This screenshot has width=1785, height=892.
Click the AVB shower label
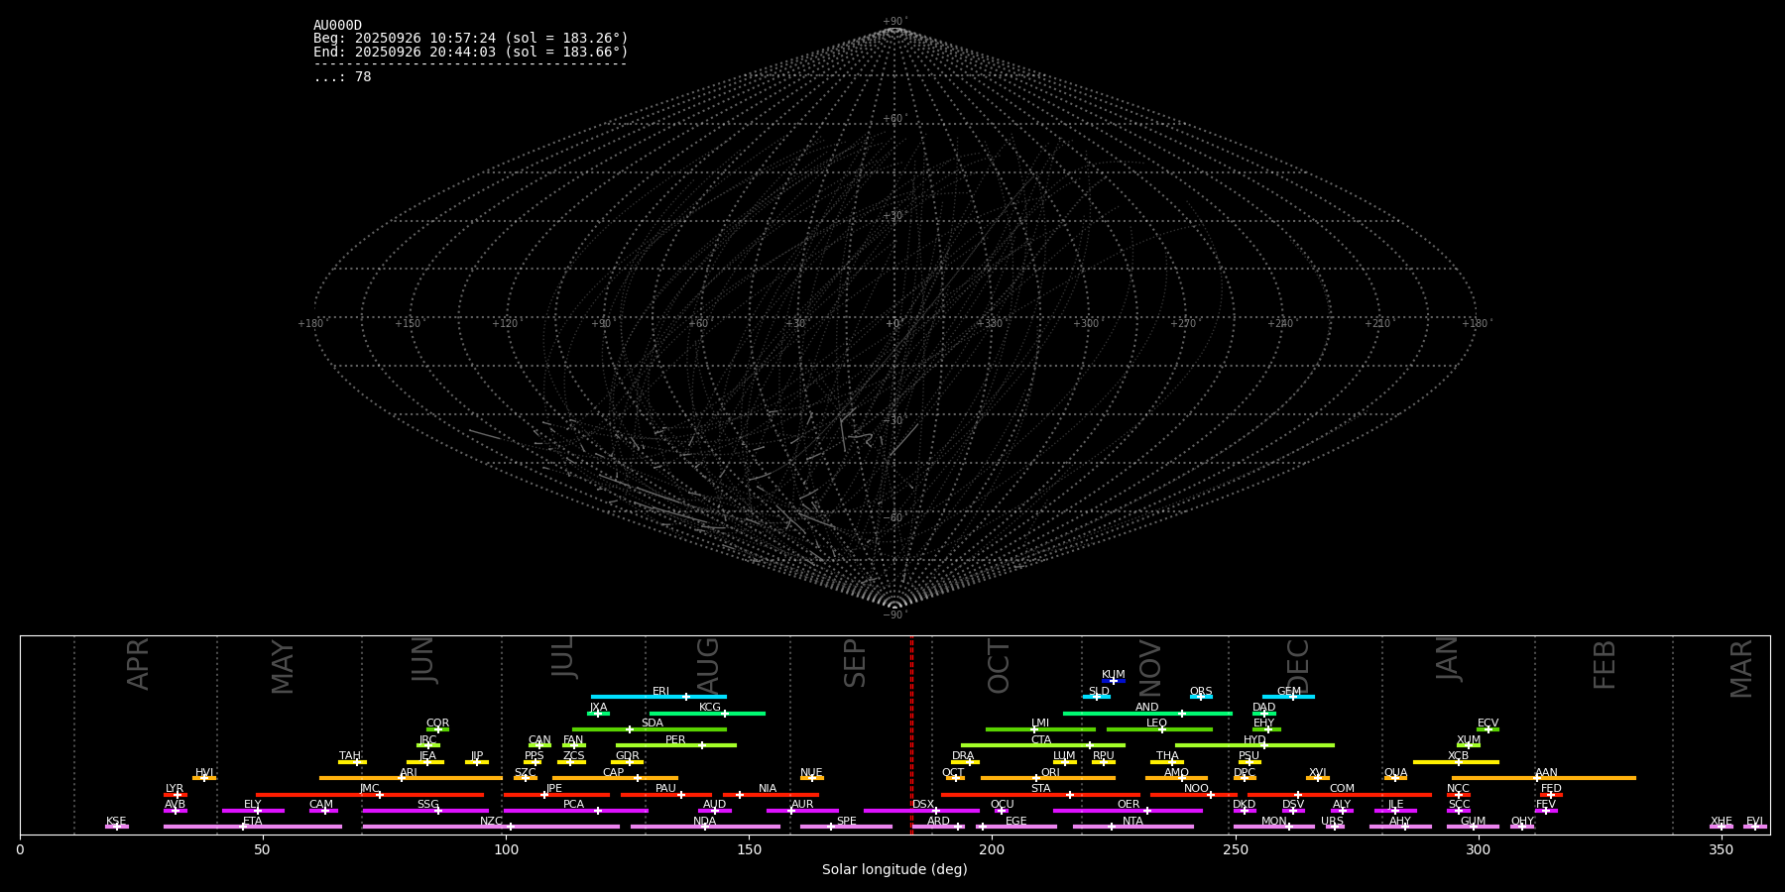(x=175, y=805)
